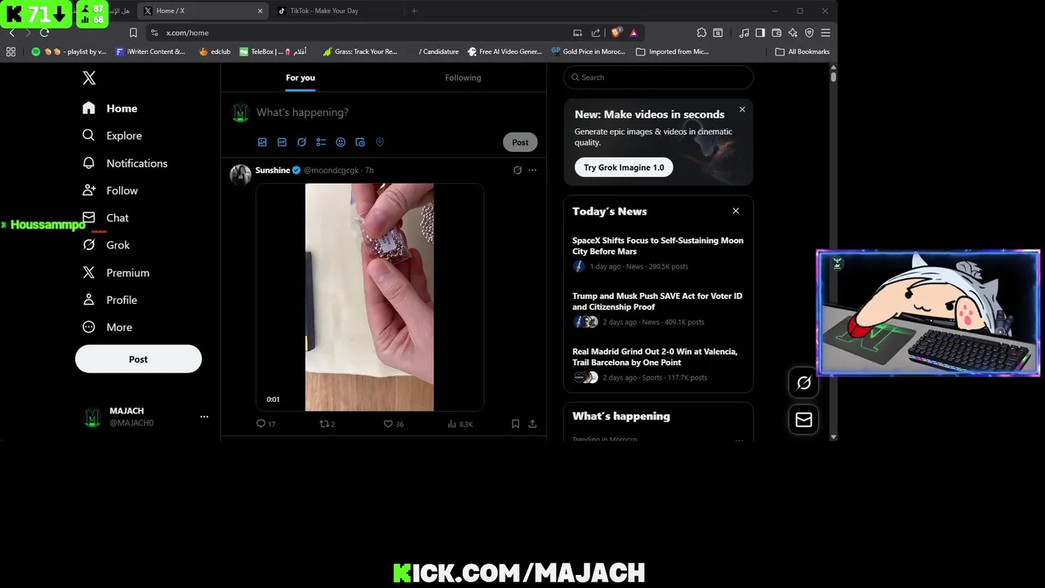Close the Today's News panel
1045x588 pixels.
(x=736, y=211)
